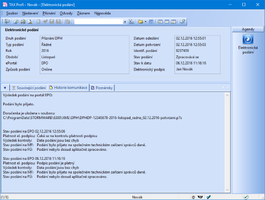Click the greyed checkmark toolbar icon
This screenshot has height=200, width=265.
coord(45,22)
